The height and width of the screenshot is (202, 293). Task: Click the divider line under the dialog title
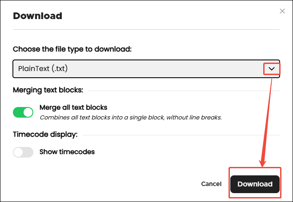(146, 30)
